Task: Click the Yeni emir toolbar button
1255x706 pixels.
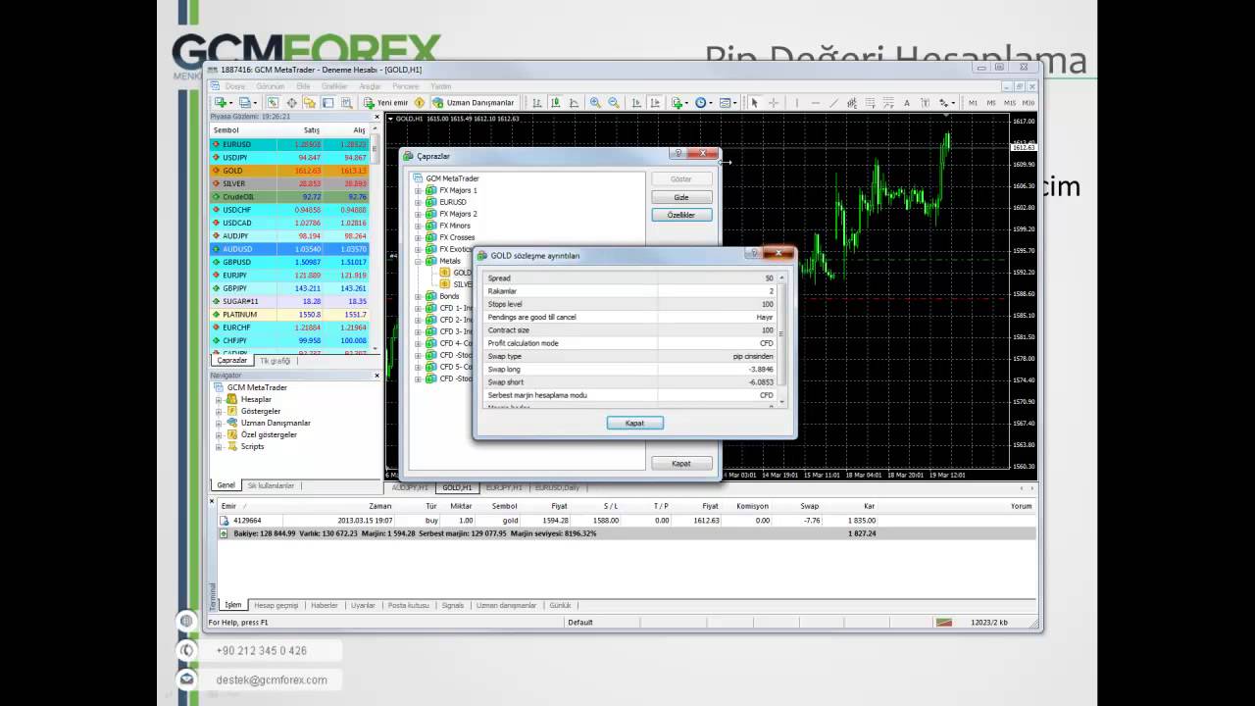Action: (x=385, y=103)
